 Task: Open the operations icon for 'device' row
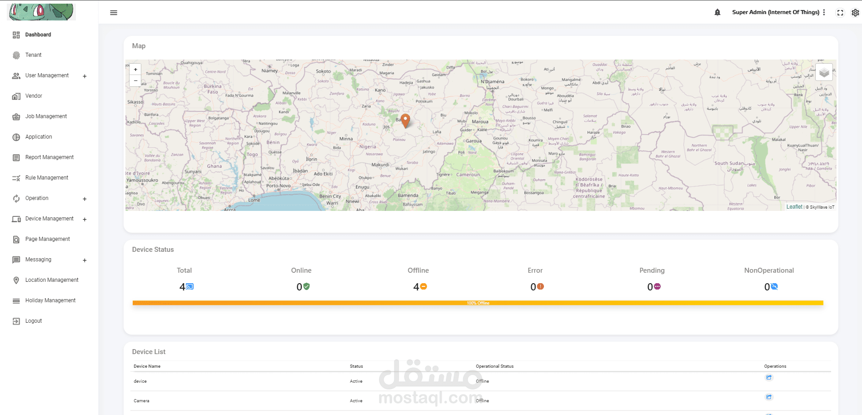tap(769, 377)
